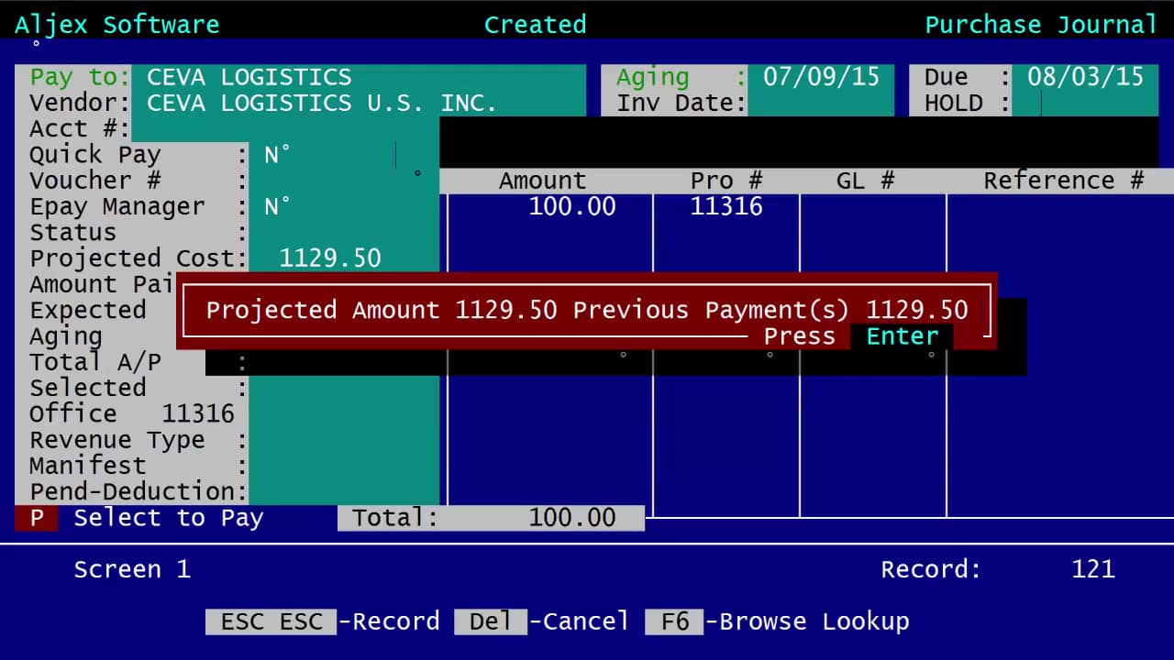Image resolution: width=1174 pixels, height=660 pixels.
Task: Click the Screen 1 indicator
Action: click(x=132, y=569)
